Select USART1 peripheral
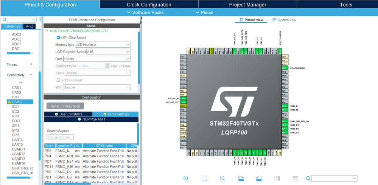This screenshot has width=378, height=185. [19, 149]
